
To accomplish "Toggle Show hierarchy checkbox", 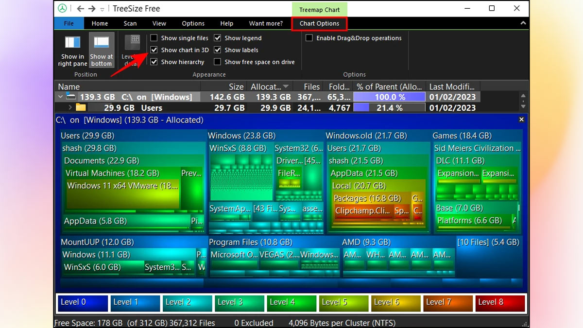I will tap(154, 62).
